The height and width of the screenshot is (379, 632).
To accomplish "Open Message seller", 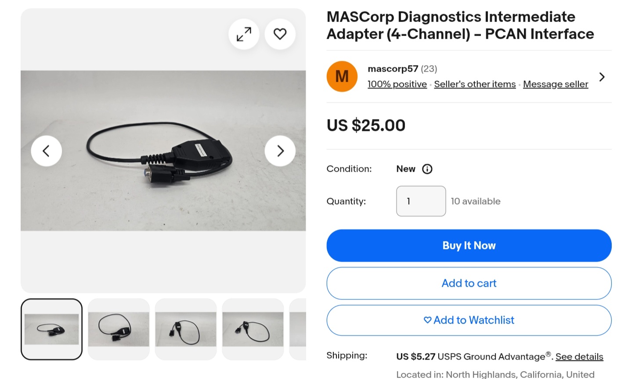I will [555, 84].
